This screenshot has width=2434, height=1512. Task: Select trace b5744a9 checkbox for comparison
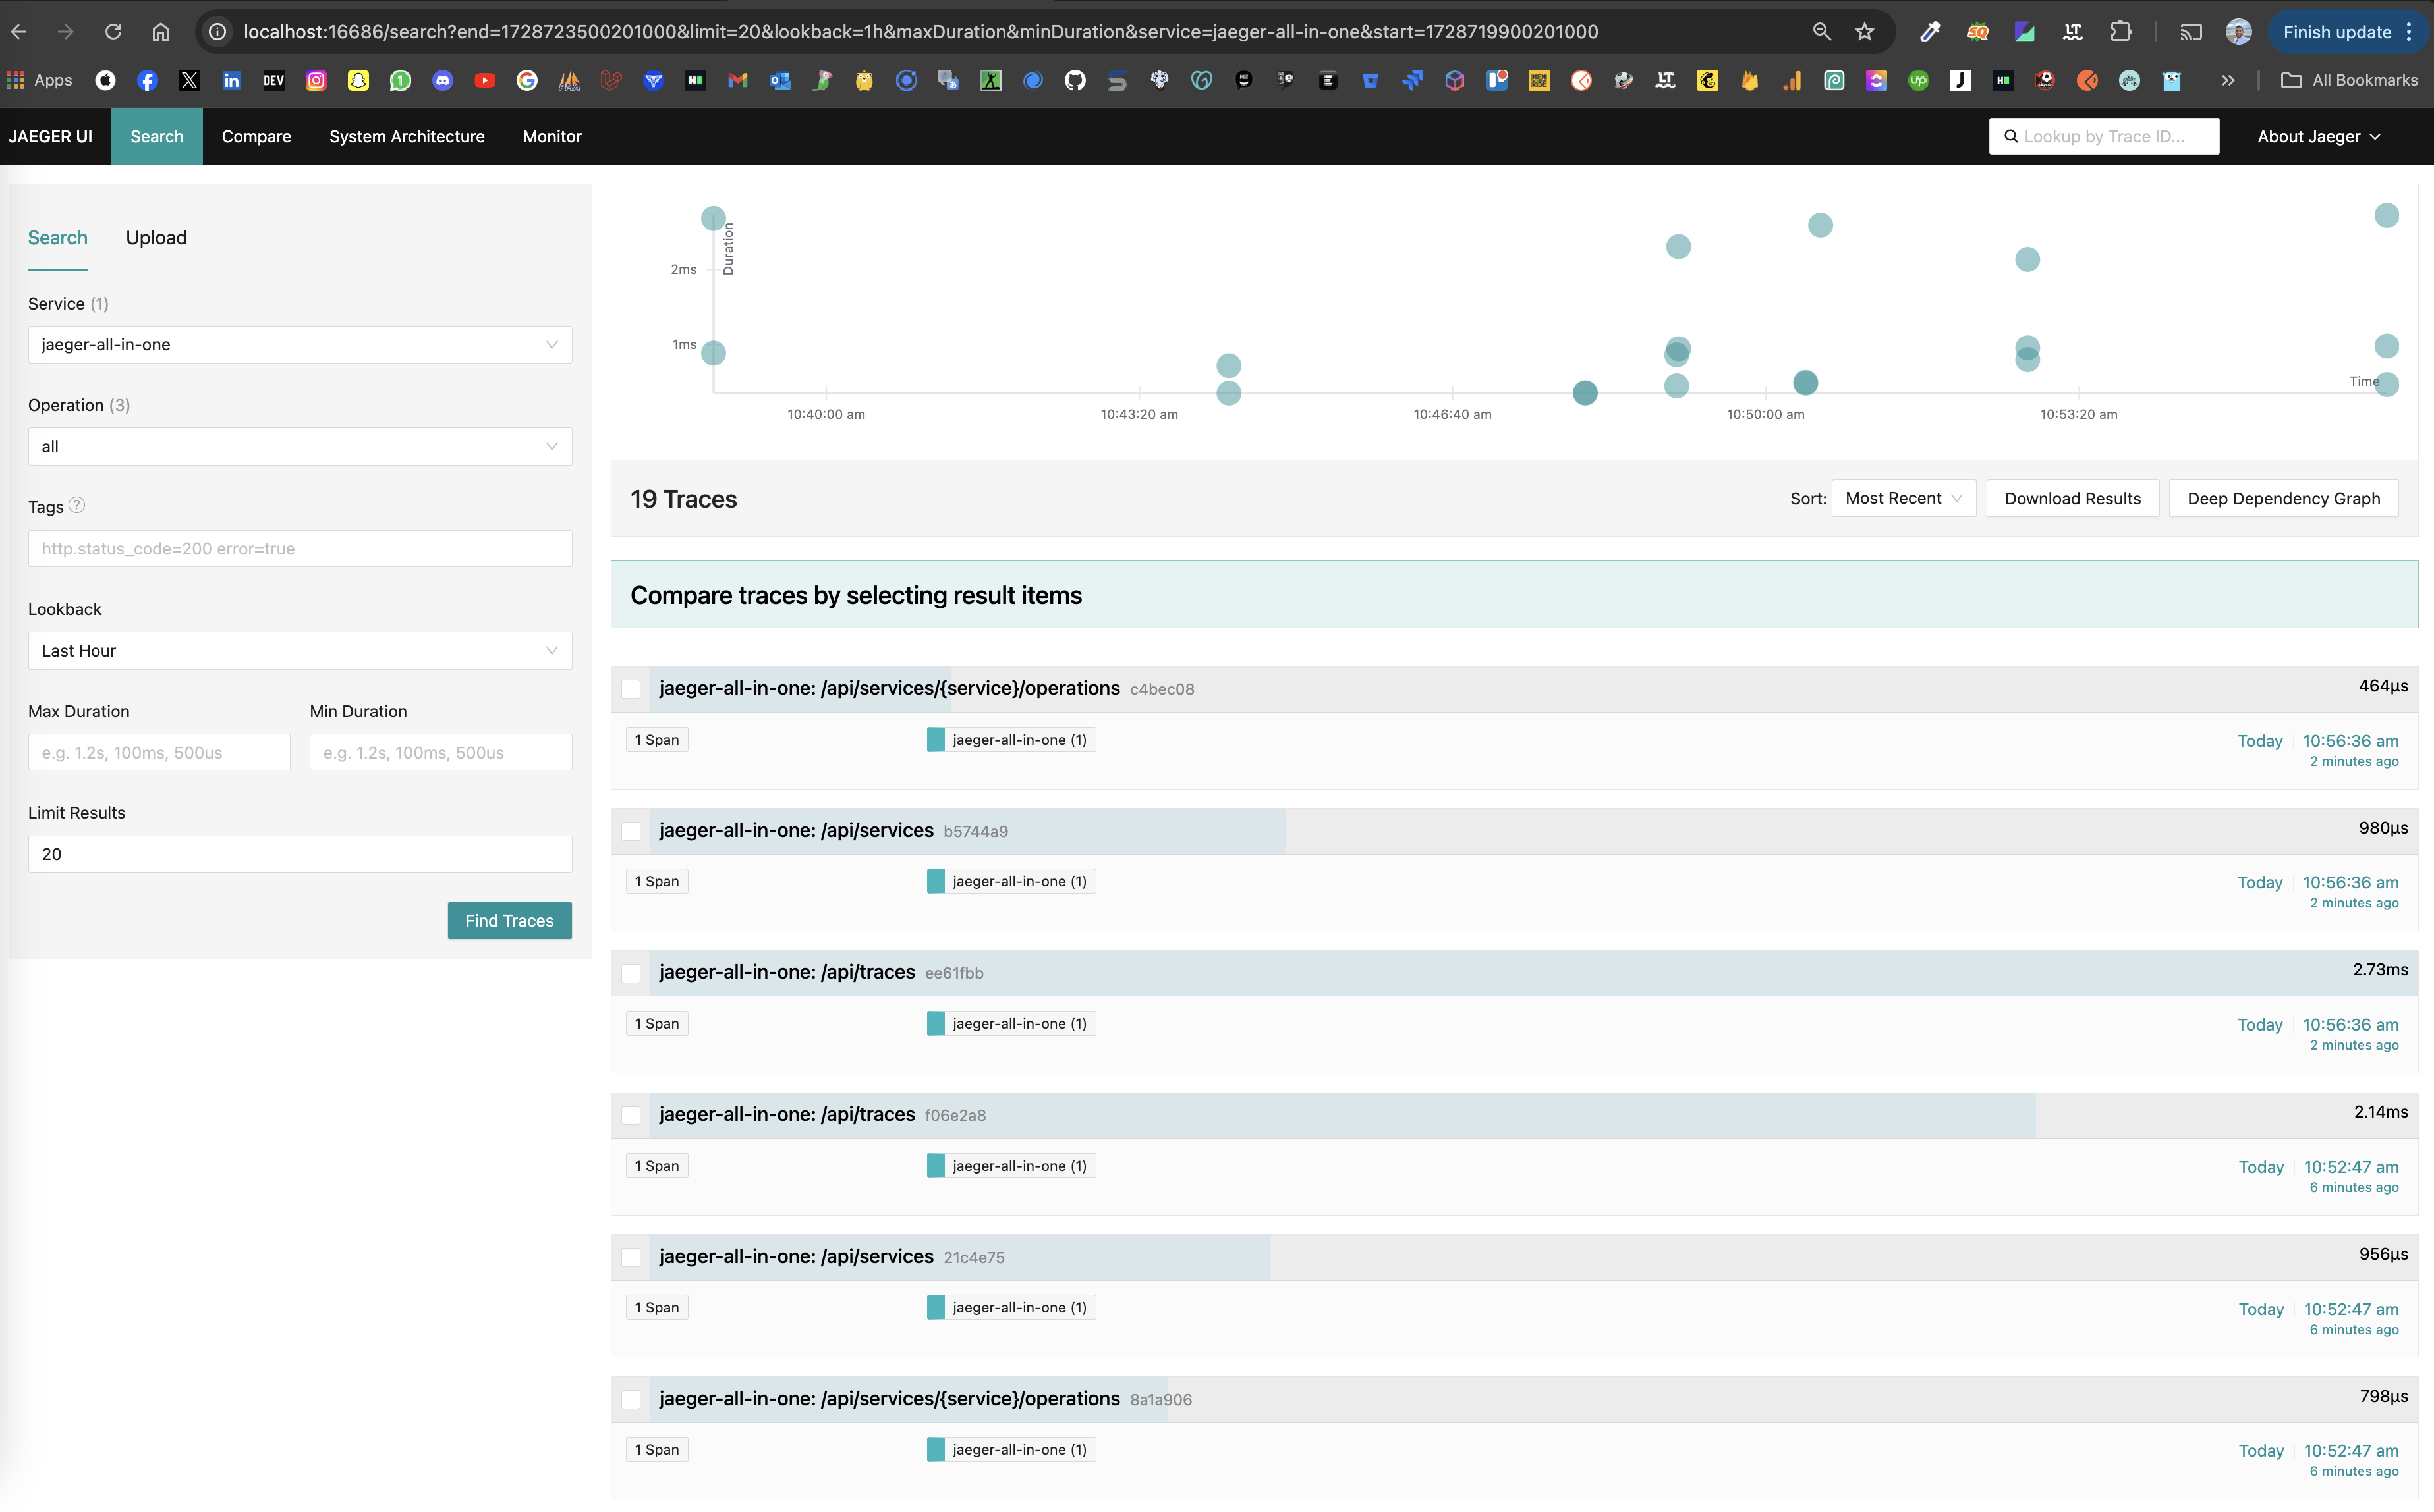click(631, 831)
